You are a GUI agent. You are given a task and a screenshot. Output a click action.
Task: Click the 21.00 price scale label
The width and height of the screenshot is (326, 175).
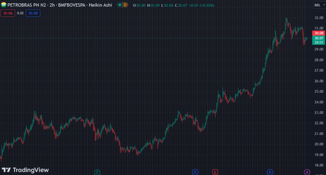[319, 134]
